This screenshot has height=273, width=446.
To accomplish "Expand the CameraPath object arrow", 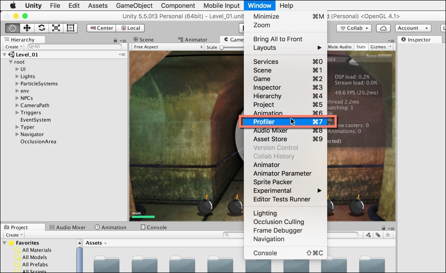I will pos(17,105).
